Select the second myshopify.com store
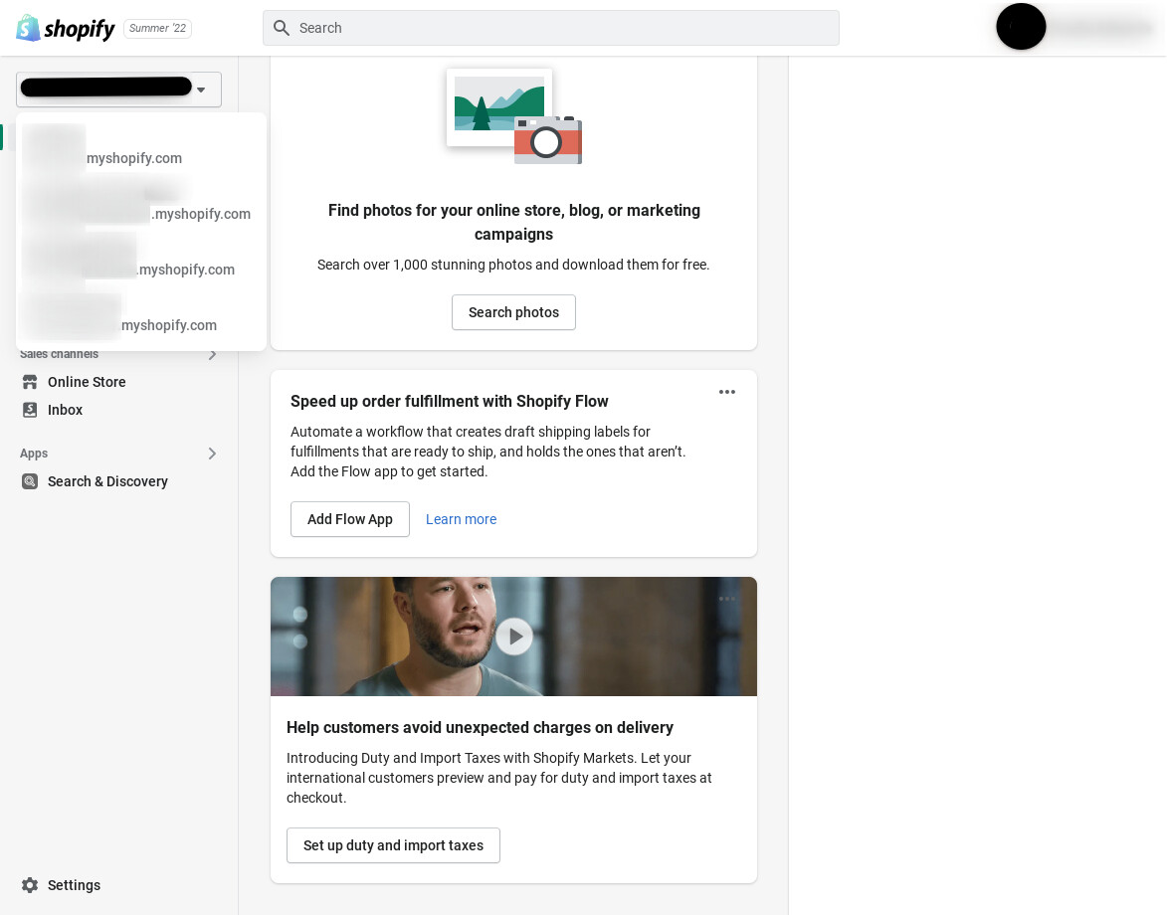Image resolution: width=1167 pixels, height=915 pixels. pos(140,205)
